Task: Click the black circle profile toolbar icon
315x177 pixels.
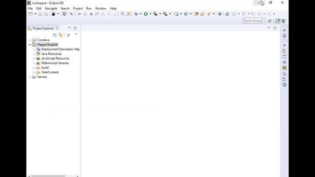Action: coord(54,14)
